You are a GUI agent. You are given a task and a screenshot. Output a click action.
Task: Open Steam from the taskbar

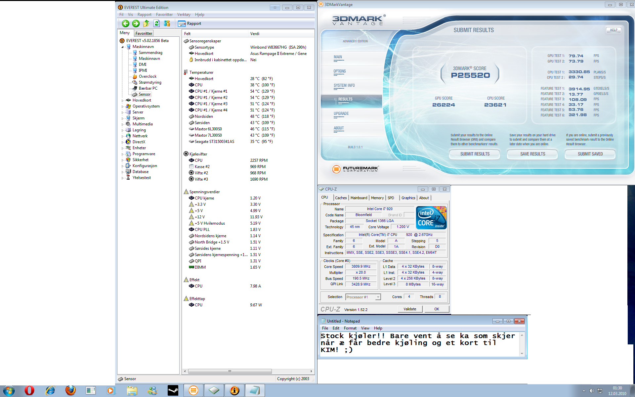tap(173, 391)
